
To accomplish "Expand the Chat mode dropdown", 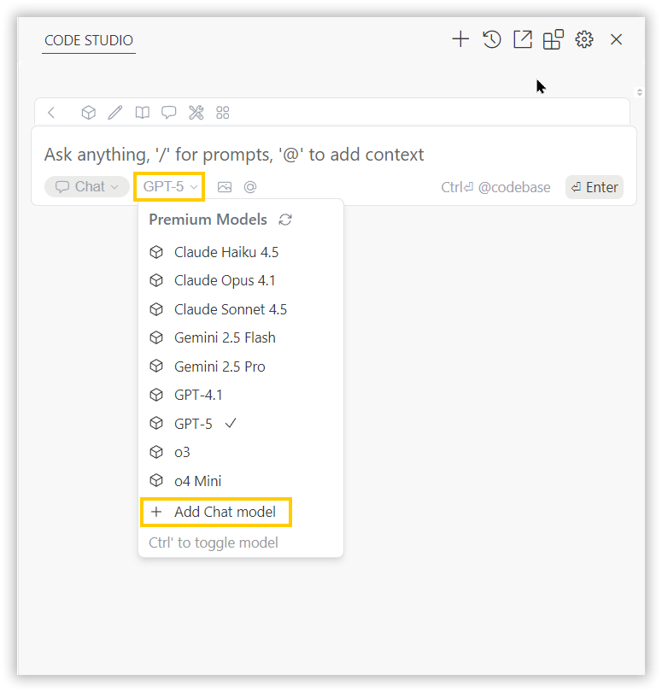I will click(x=87, y=187).
